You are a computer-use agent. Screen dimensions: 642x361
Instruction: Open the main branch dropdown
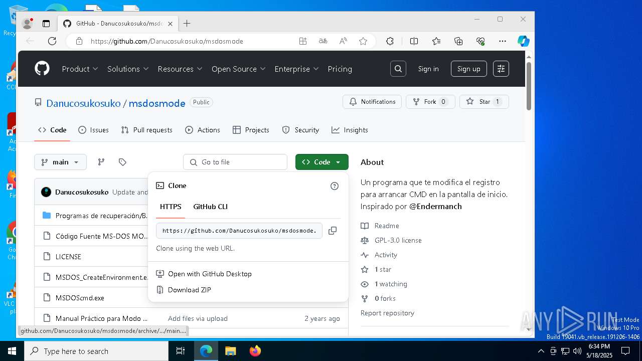click(x=60, y=162)
